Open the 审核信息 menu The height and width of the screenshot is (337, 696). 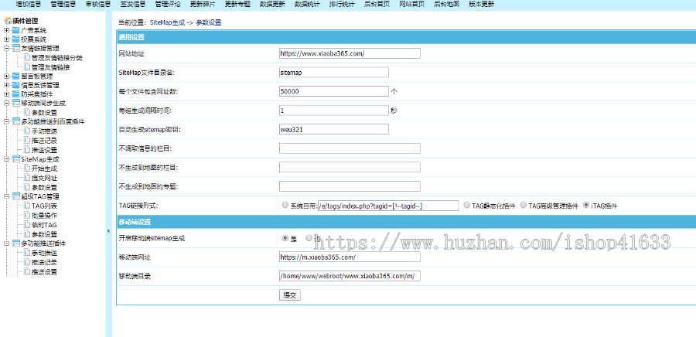click(98, 5)
